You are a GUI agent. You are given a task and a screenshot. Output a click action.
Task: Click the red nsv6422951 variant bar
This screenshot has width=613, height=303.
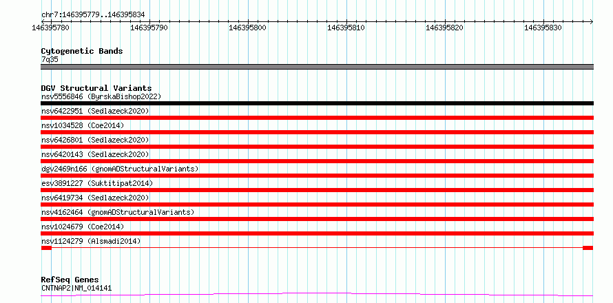pos(317,118)
